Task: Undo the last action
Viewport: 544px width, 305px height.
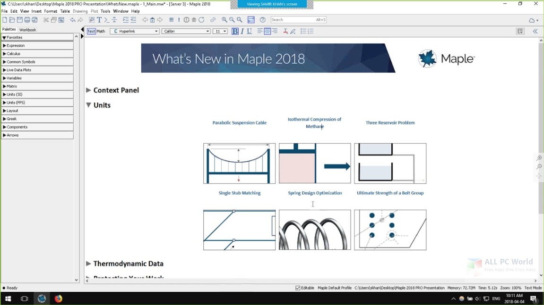Action: [x=72, y=20]
